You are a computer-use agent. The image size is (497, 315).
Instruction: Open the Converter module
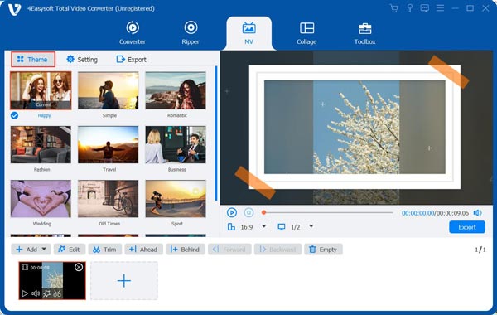pos(133,32)
